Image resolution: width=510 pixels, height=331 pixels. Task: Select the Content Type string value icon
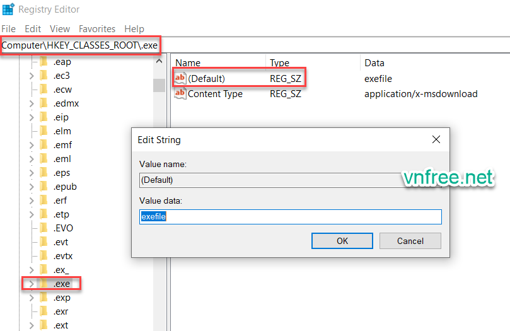click(180, 94)
